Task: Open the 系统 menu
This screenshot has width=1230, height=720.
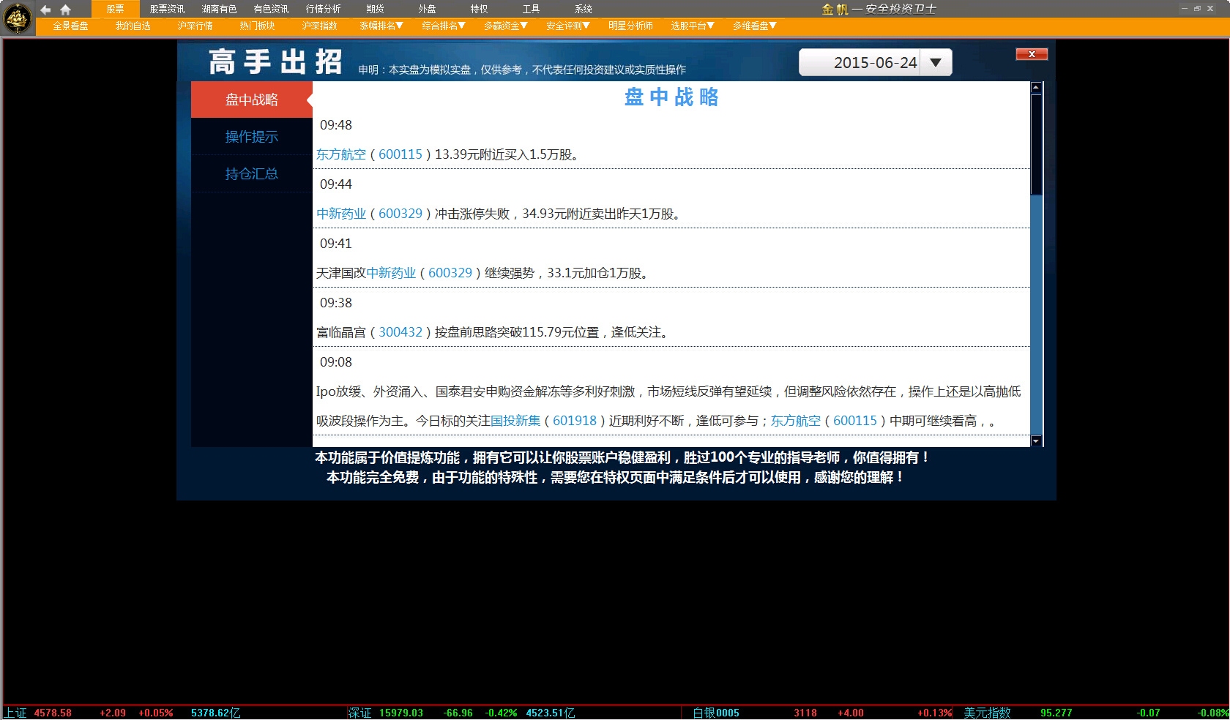Action: click(583, 9)
